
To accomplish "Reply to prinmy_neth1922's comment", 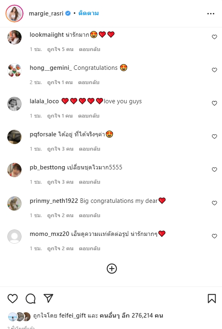I will 89,215.
